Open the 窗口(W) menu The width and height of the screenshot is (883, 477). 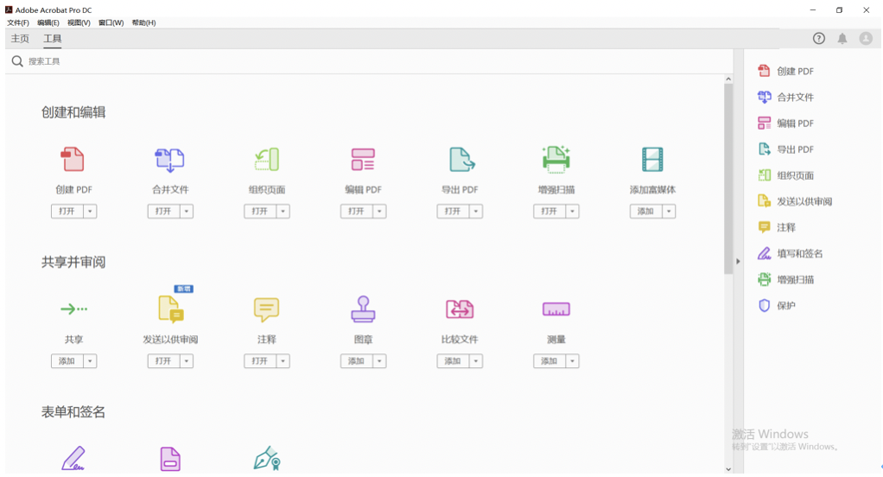pos(111,22)
